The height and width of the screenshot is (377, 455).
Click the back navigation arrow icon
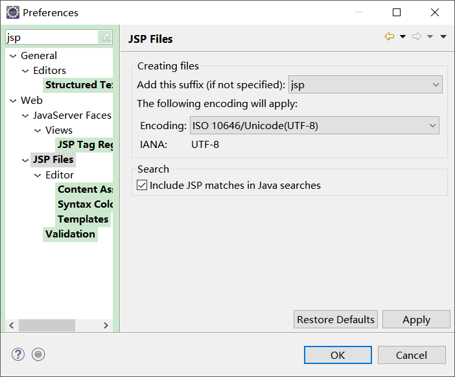pos(389,37)
